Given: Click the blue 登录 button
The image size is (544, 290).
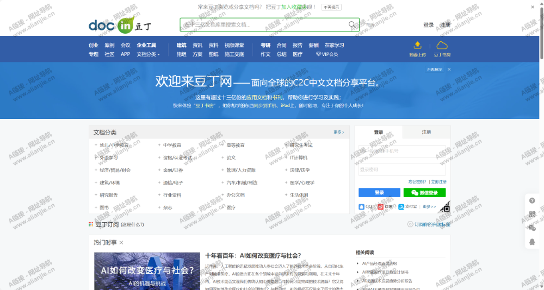Looking at the screenshot, I should [379, 193].
